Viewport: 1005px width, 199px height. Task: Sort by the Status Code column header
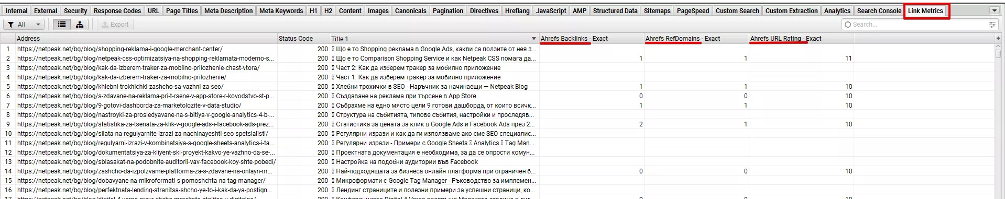coord(303,39)
